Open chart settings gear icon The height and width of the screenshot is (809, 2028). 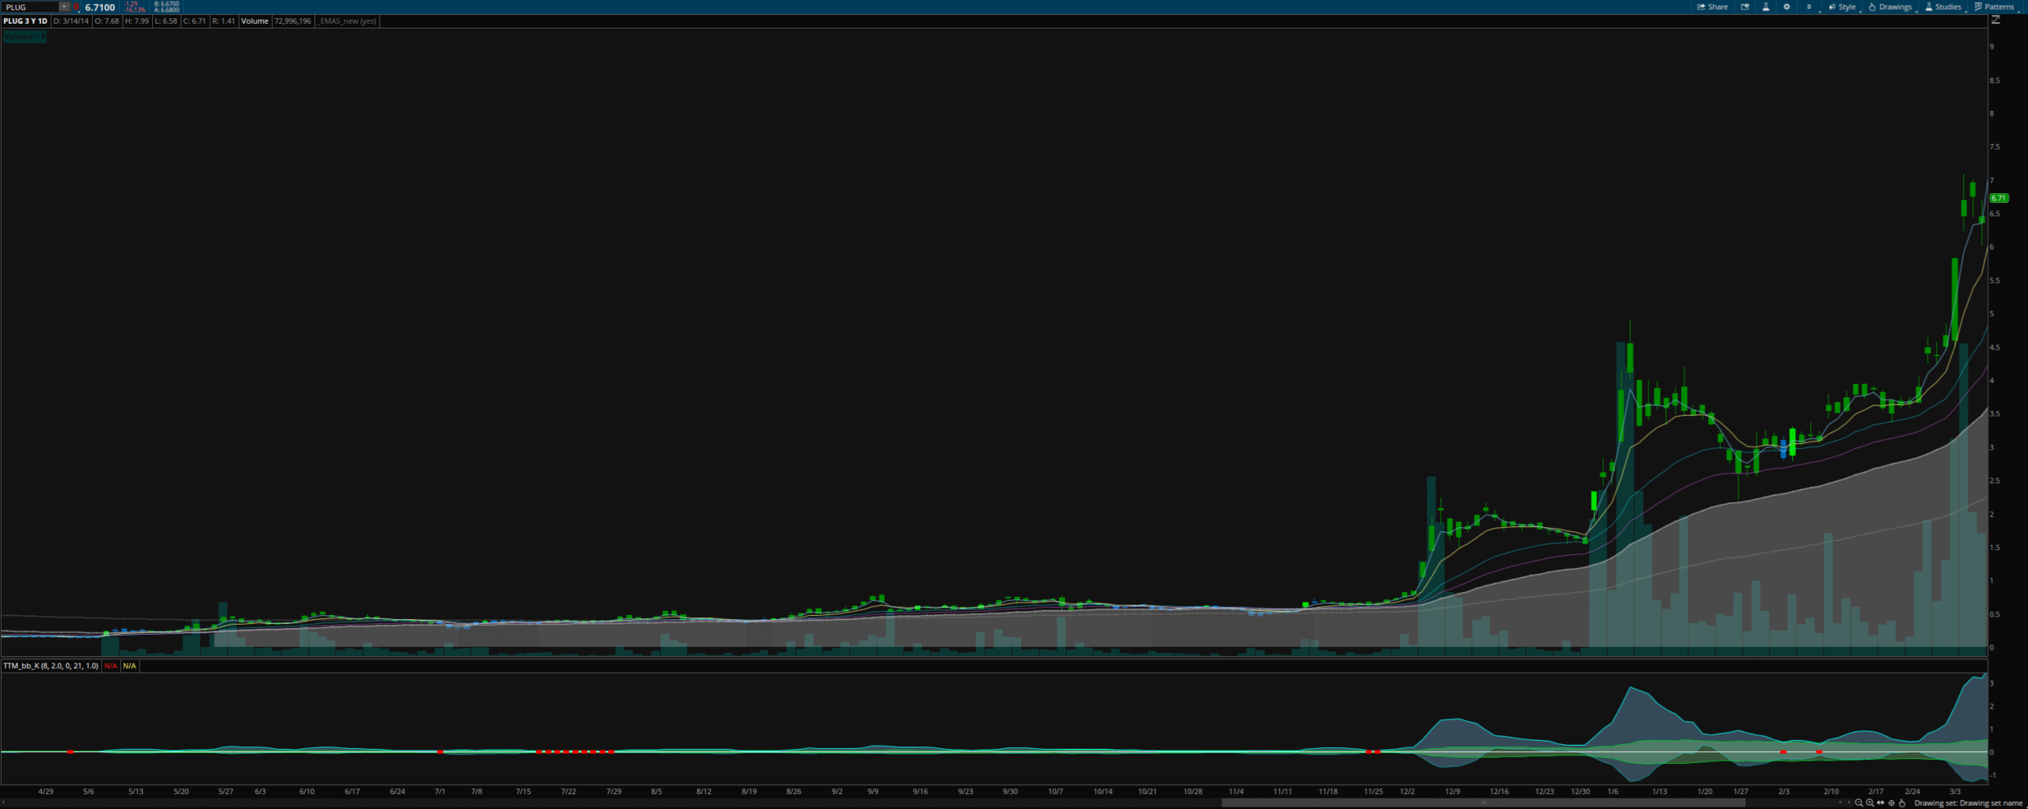coord(1786,7)
